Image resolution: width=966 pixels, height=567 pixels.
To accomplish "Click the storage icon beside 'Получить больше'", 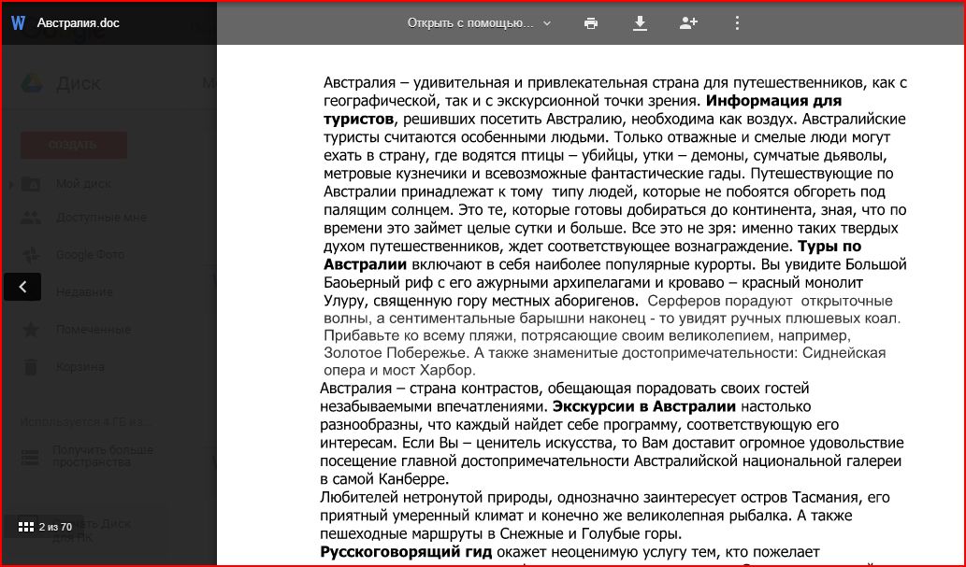I will click(30, 458).
